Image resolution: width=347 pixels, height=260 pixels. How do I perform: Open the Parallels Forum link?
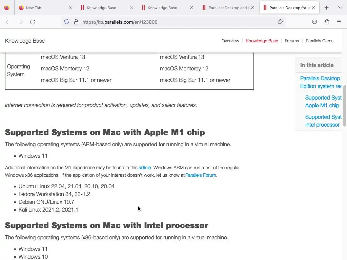[201, 175]
